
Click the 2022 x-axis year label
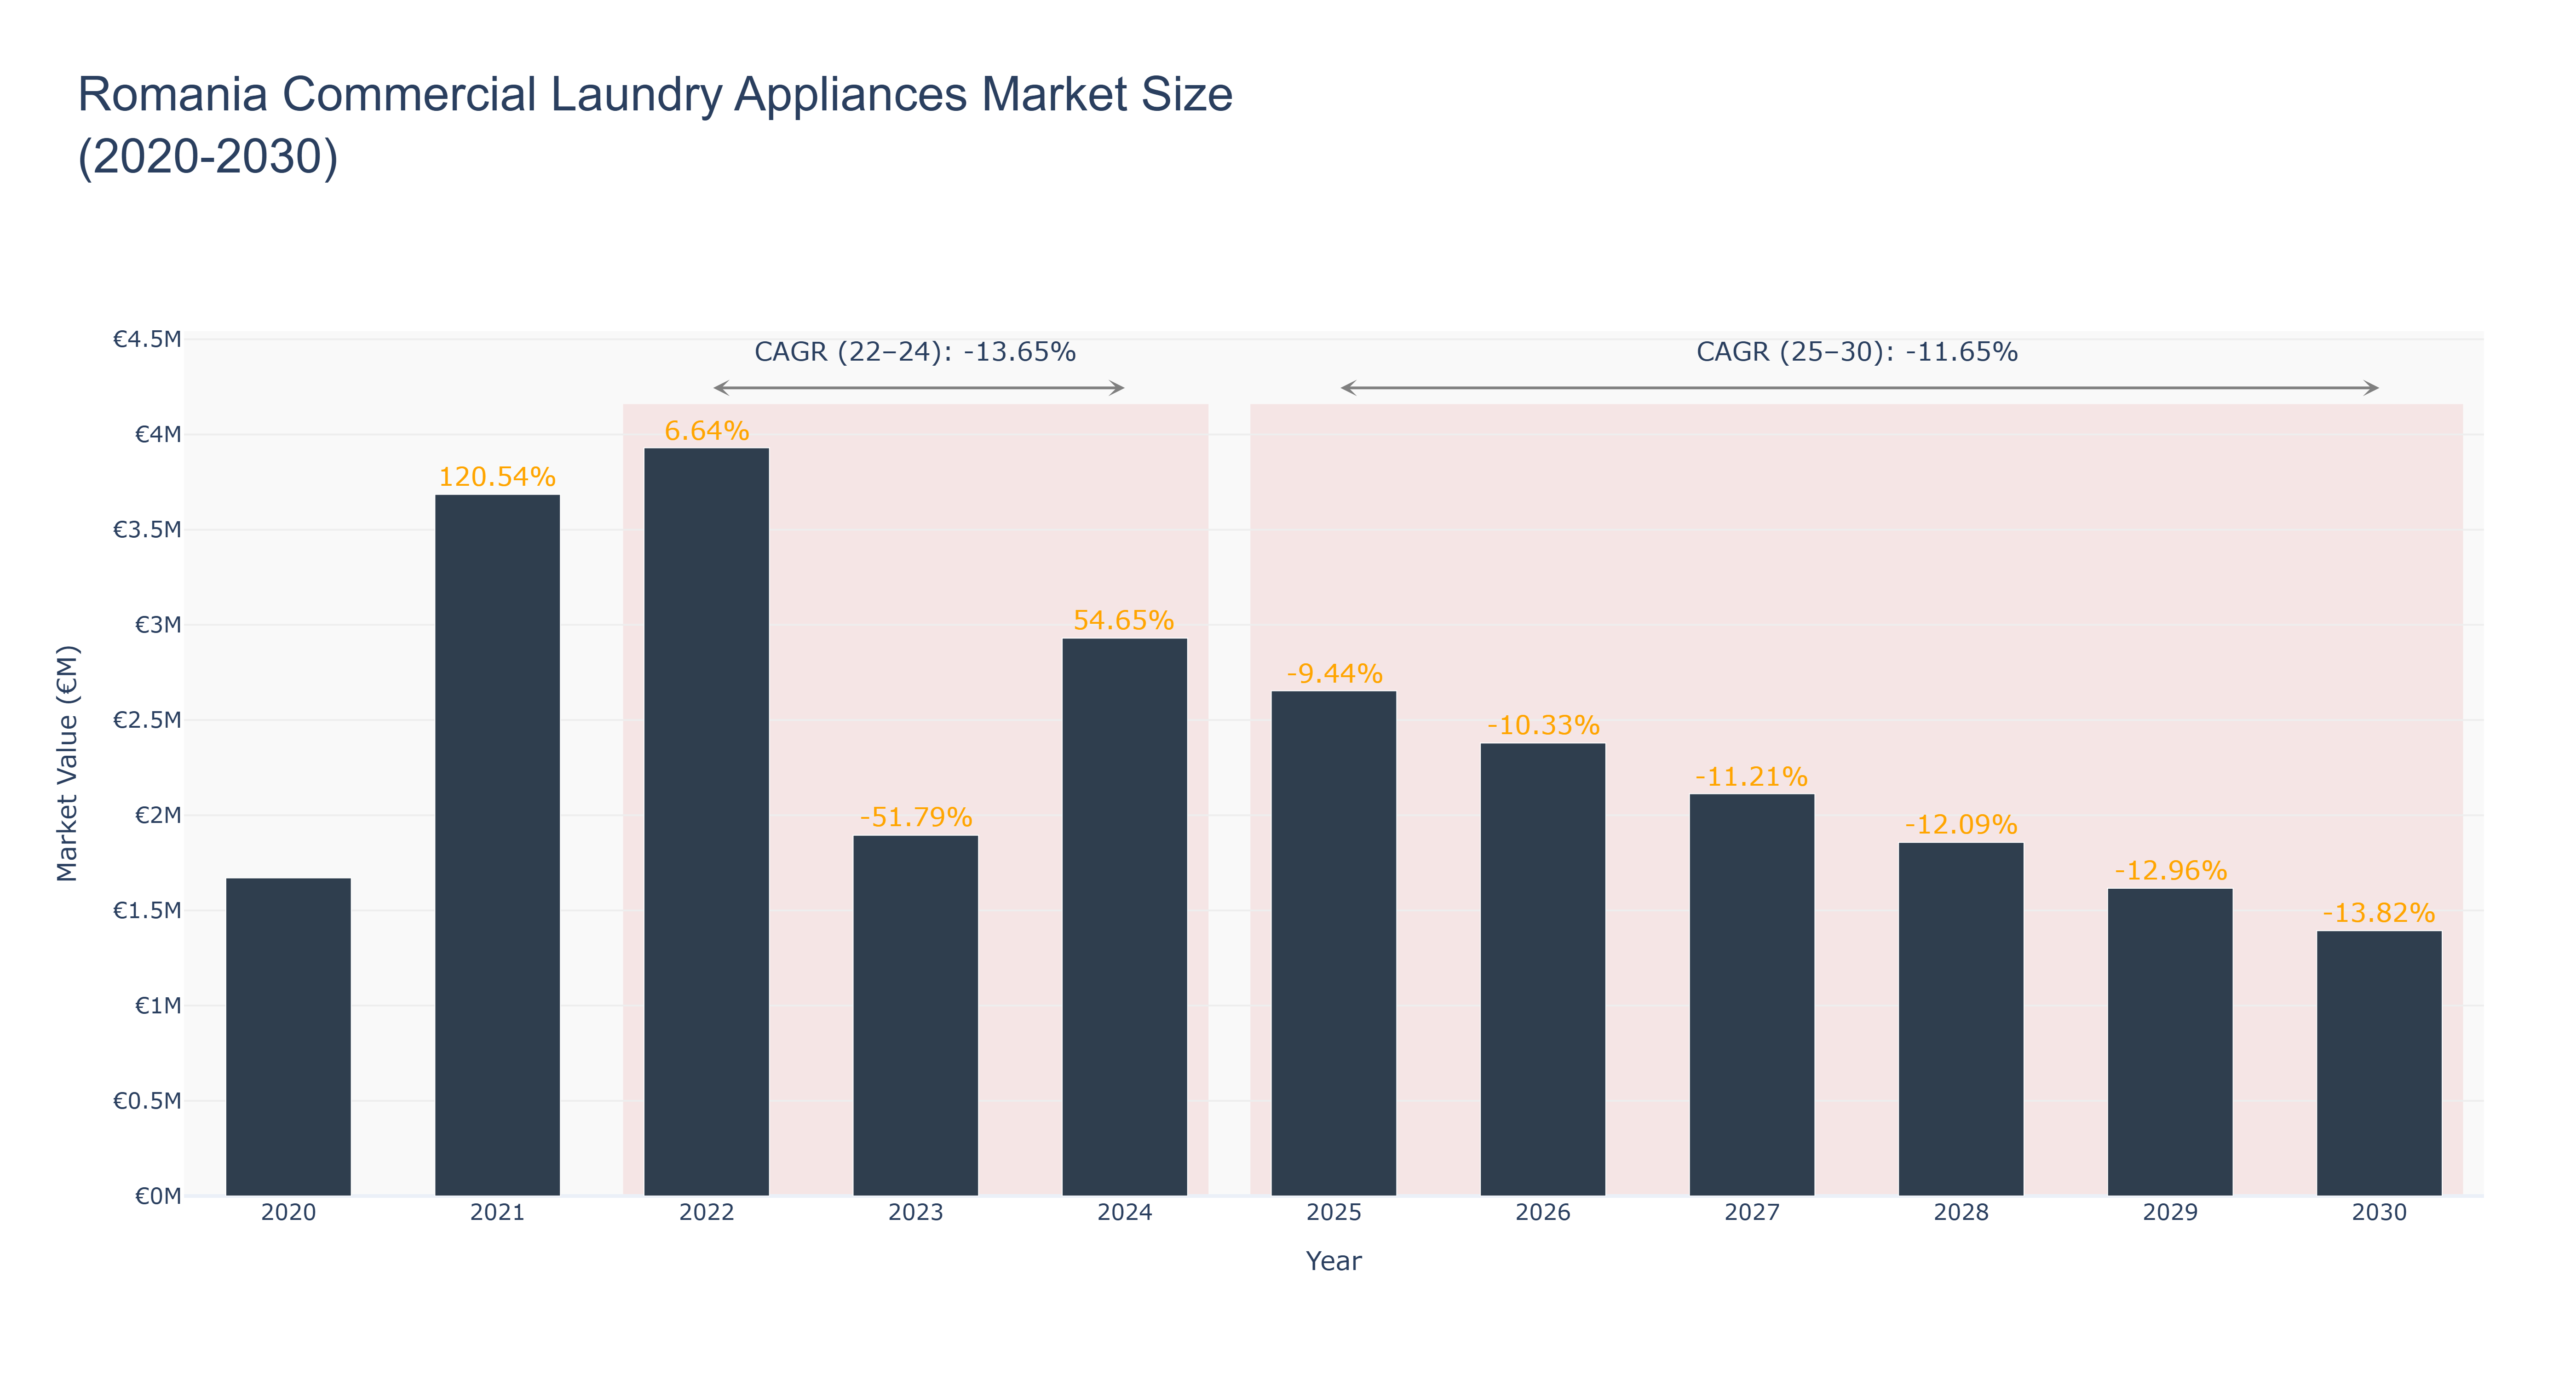pos(706,1213)
